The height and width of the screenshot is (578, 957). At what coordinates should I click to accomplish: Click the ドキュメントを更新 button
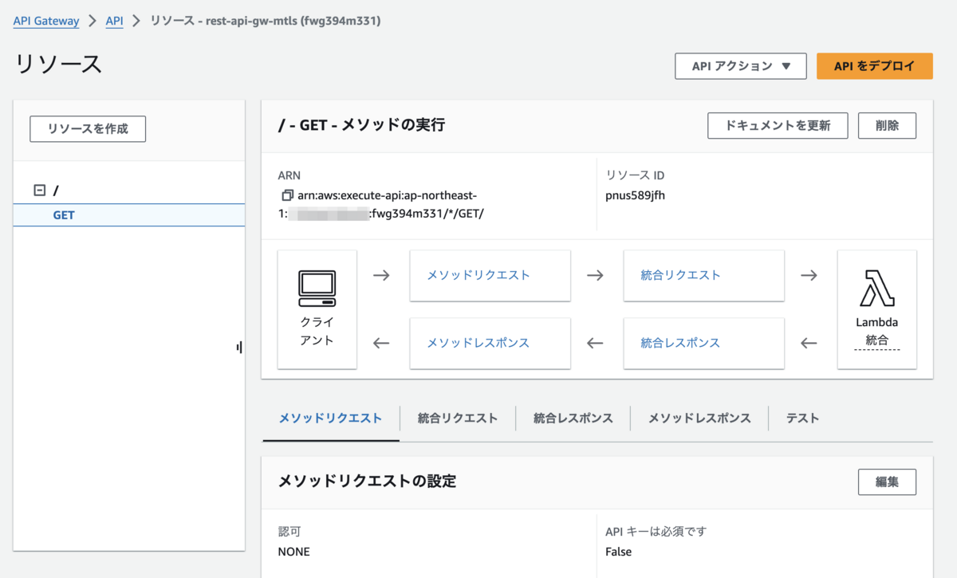778,125
